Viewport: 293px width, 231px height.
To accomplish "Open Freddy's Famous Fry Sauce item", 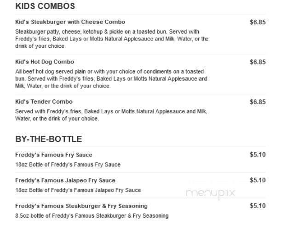I will click(x=54, y=155).
